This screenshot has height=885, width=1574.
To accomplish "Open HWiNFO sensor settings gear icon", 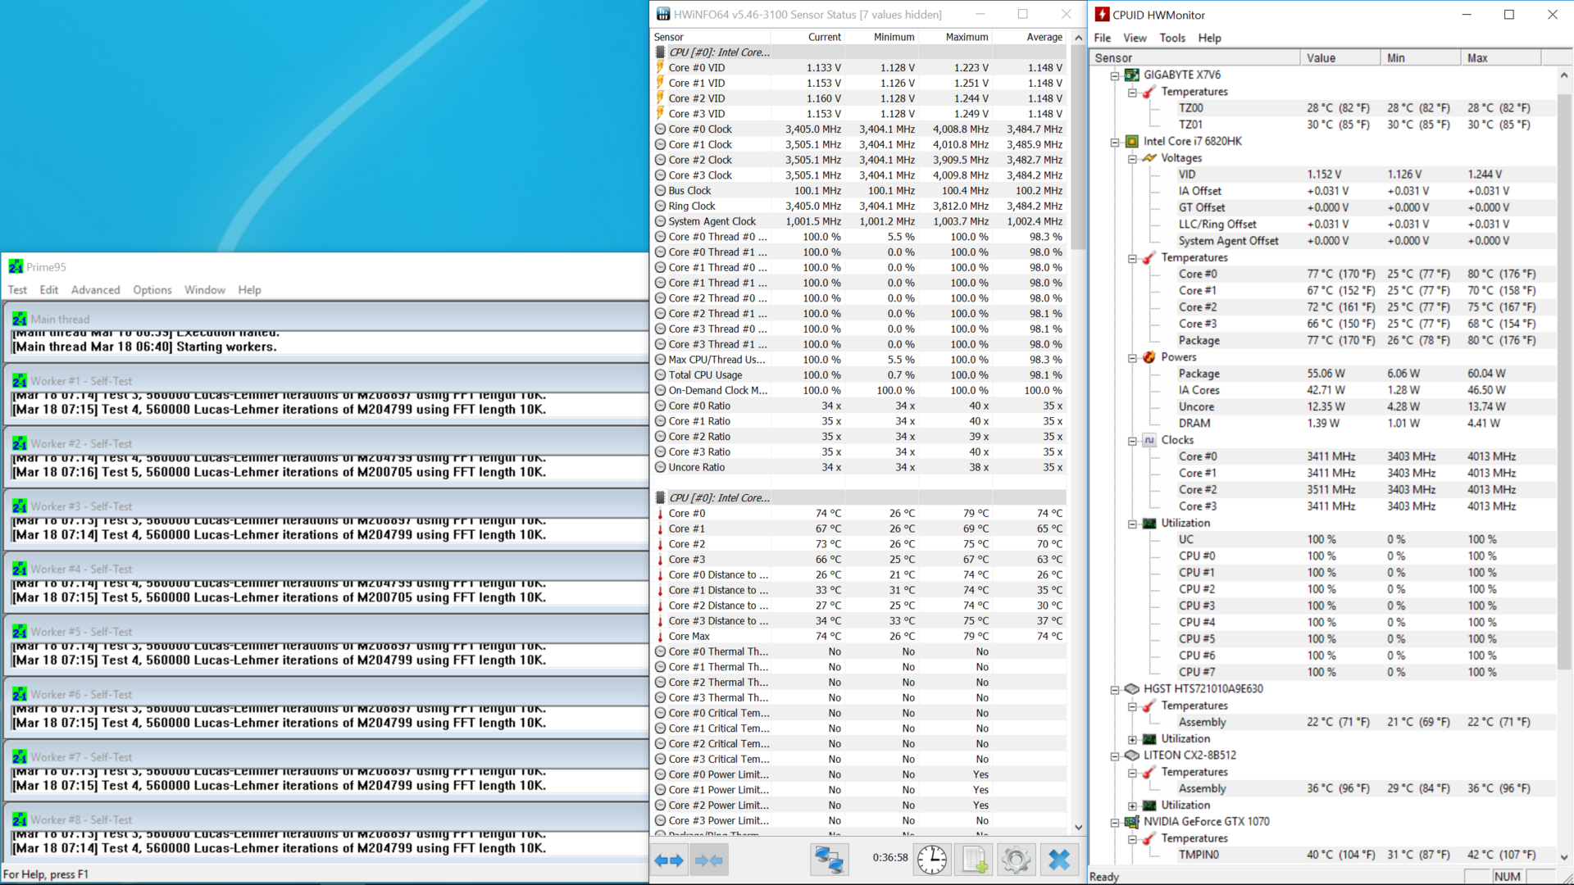I will 1016,860.
